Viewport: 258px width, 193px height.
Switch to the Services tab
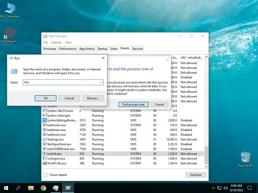click(x=138, y=49)
